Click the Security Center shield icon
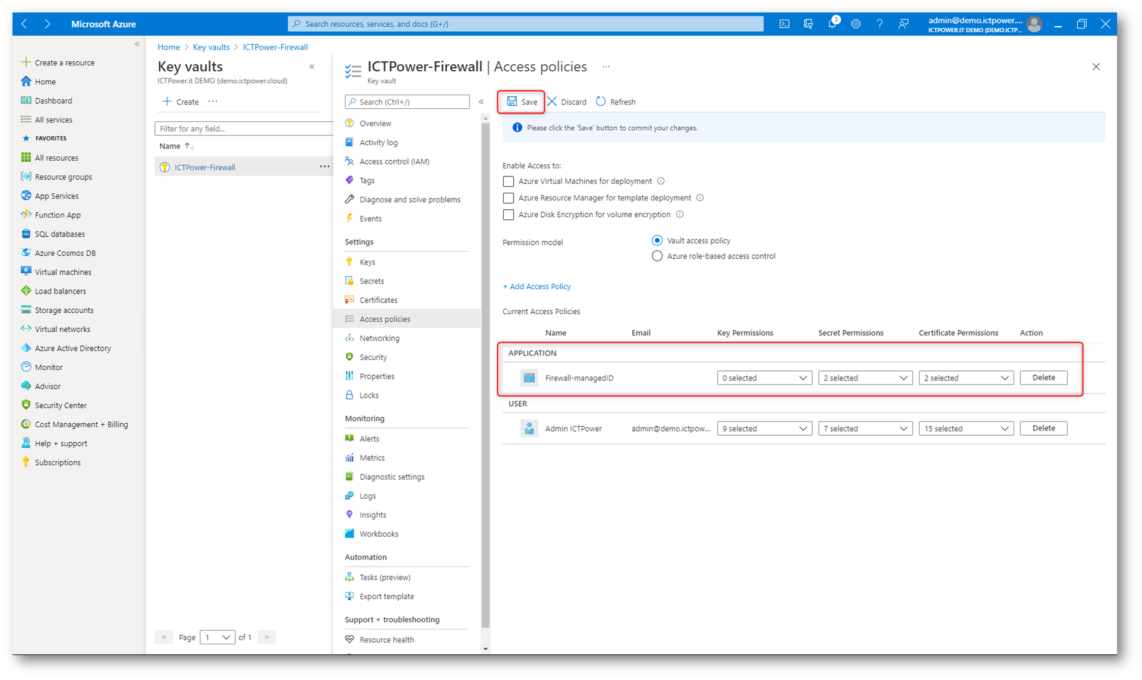 tap(26, 405)
